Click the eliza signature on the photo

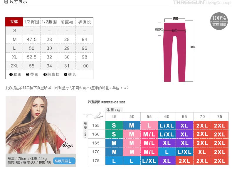68,145
